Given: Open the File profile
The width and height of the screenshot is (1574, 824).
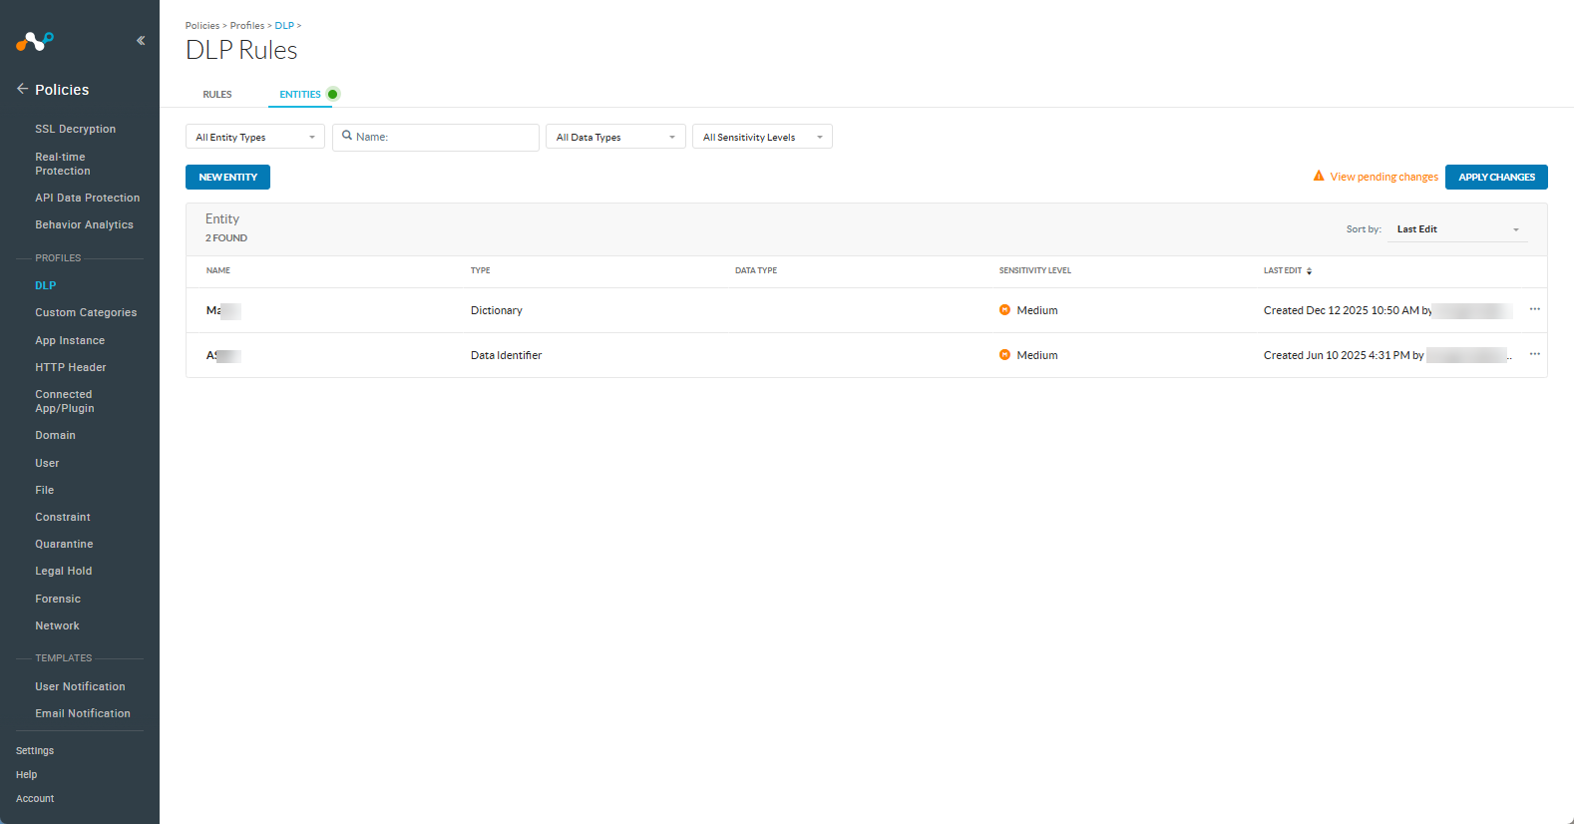Looking at the screenshot, I should click(x=45, y=490).
